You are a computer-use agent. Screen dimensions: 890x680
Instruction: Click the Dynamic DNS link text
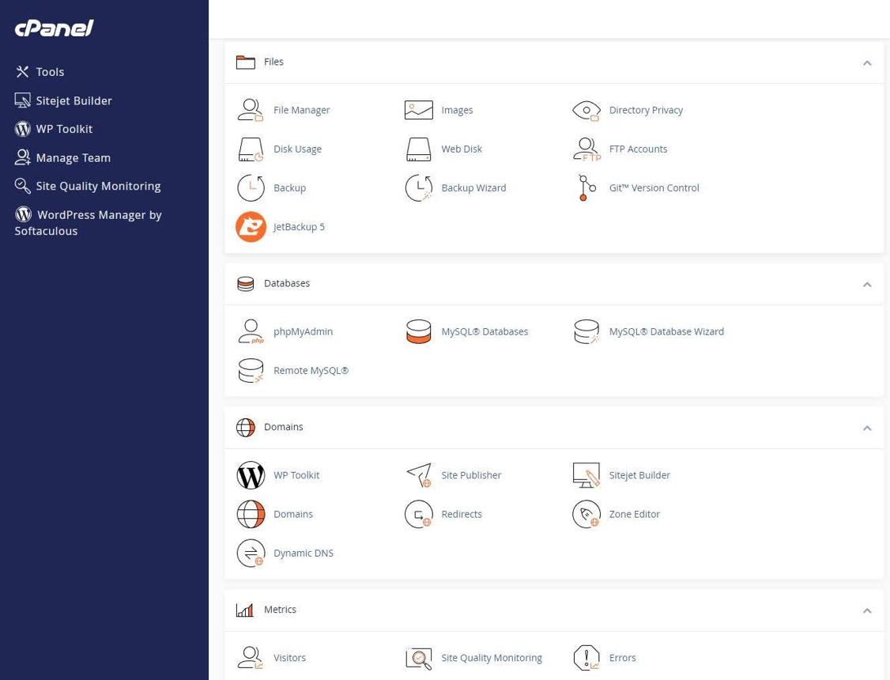coord(304,553)
